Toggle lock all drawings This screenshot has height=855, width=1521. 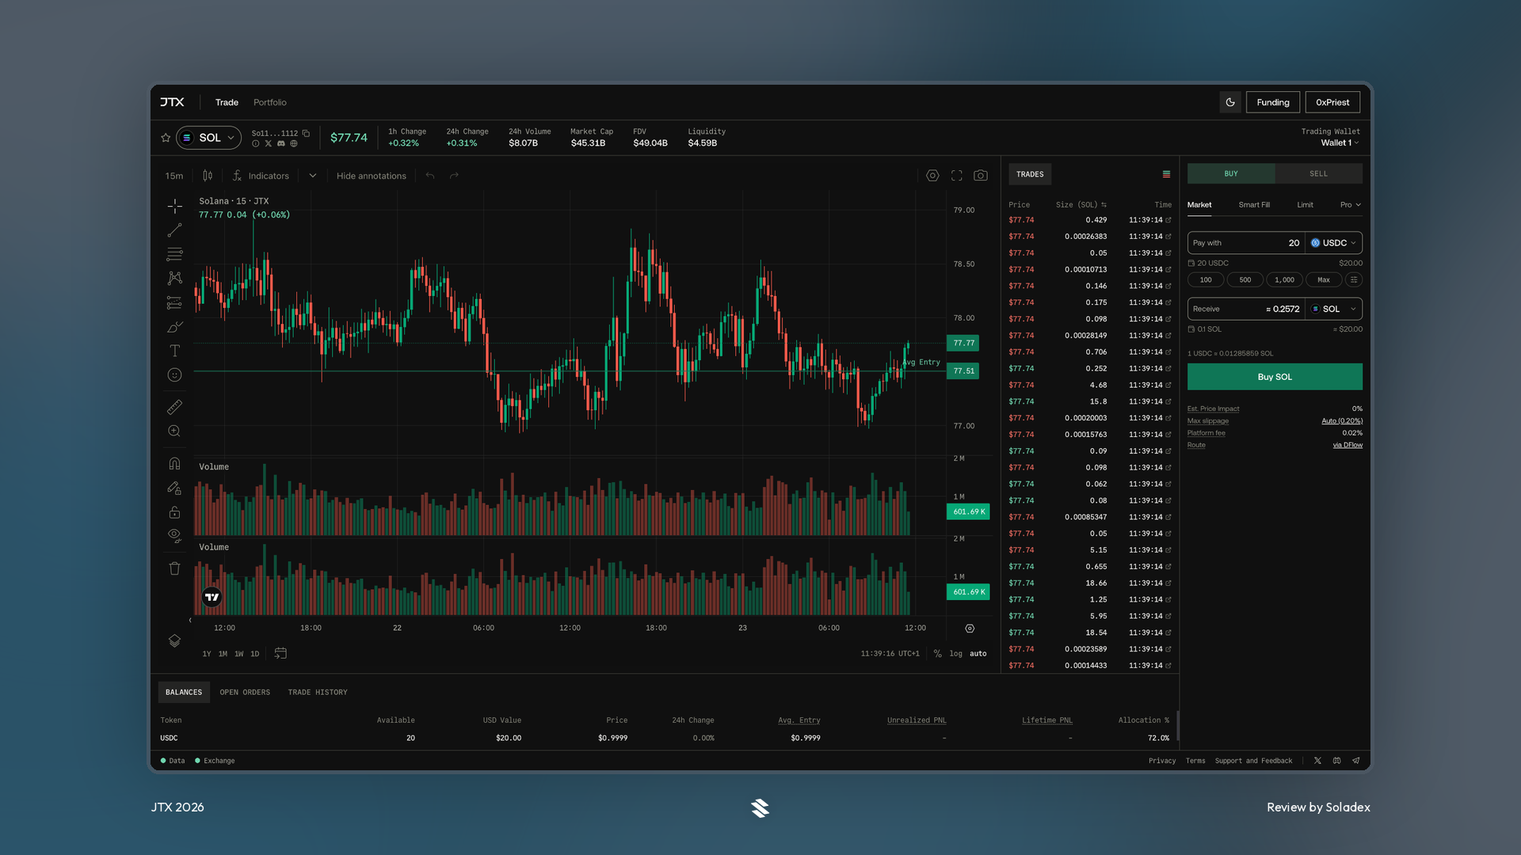[175, 512]
